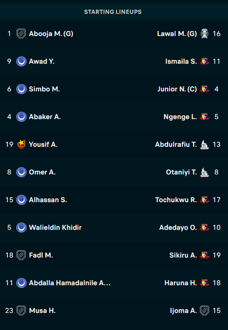
Task: Click the shield icon beside Fadl M.
Action: pyautogui.click(x=21, y=255)
